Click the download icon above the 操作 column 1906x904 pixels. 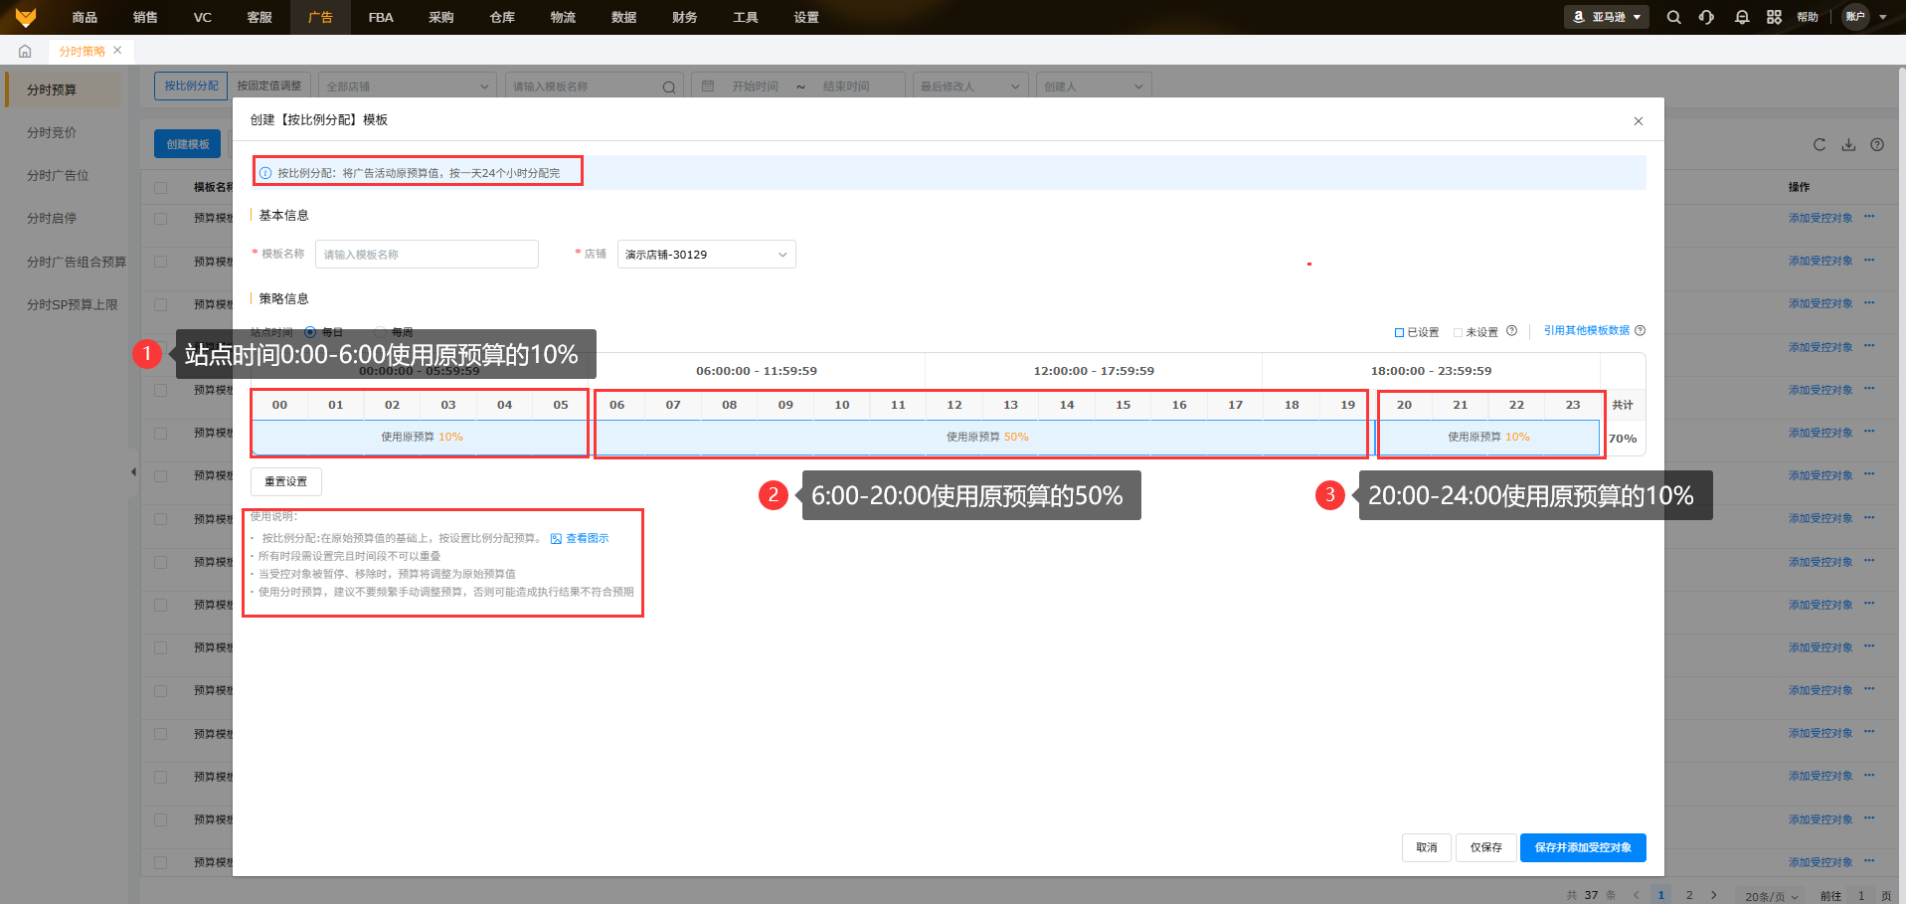(x=1848, y=144)
